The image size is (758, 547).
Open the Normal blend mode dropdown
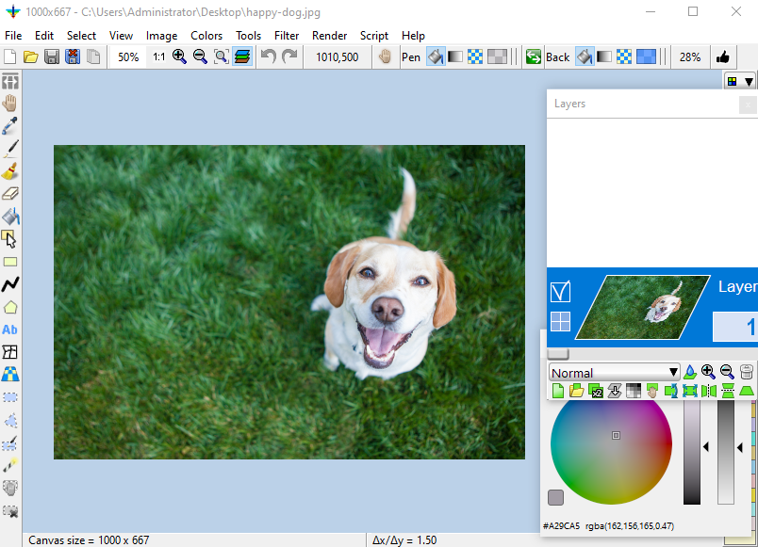click(x=615, y=373)
